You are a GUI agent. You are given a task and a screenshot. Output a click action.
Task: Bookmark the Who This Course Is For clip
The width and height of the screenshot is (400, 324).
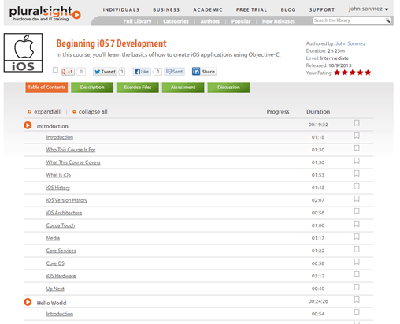point(357,148)
